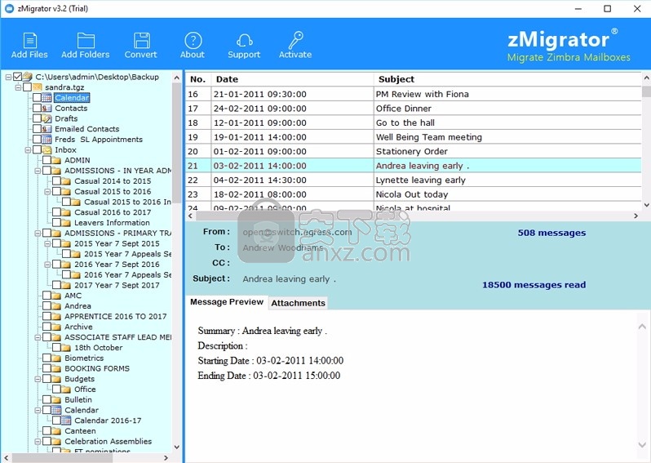
Task: Collapse the ADMISSIONS - IN YEAR node
Action: (x=38, y=171)
